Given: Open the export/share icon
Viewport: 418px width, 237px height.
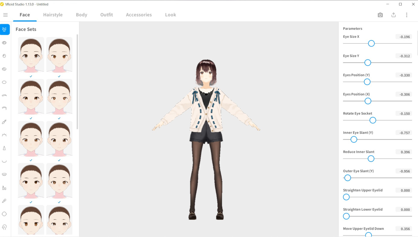Looking at the screenshot, I should point(393,14).
